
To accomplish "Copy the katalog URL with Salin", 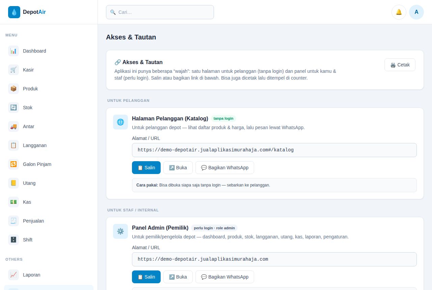I will pos(146,168).
